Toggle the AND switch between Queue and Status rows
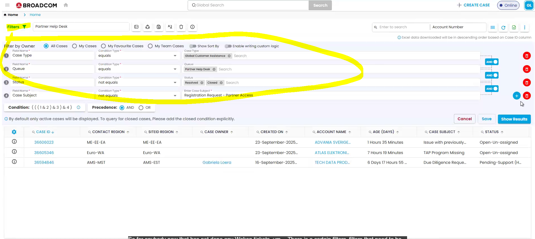Image resolution: width=535 pixels, height=239 pixels. 492,75
